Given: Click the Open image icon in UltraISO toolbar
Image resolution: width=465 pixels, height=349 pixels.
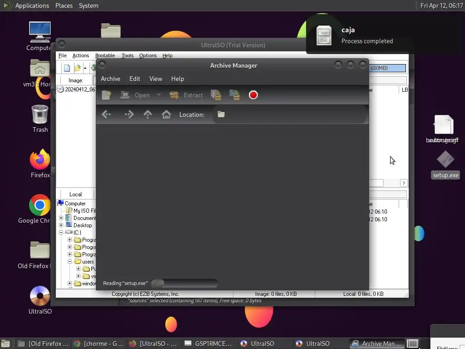Looking at the screenshot, I should (x=77, y=68).
